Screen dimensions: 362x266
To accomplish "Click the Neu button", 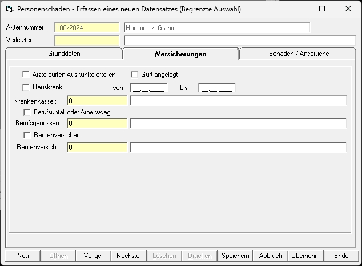I will coord(23,256).
